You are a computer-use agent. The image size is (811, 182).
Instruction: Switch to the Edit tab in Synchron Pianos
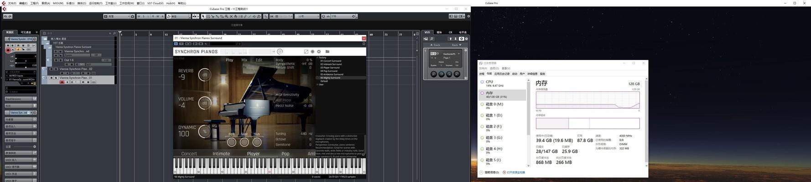point(259,60)
